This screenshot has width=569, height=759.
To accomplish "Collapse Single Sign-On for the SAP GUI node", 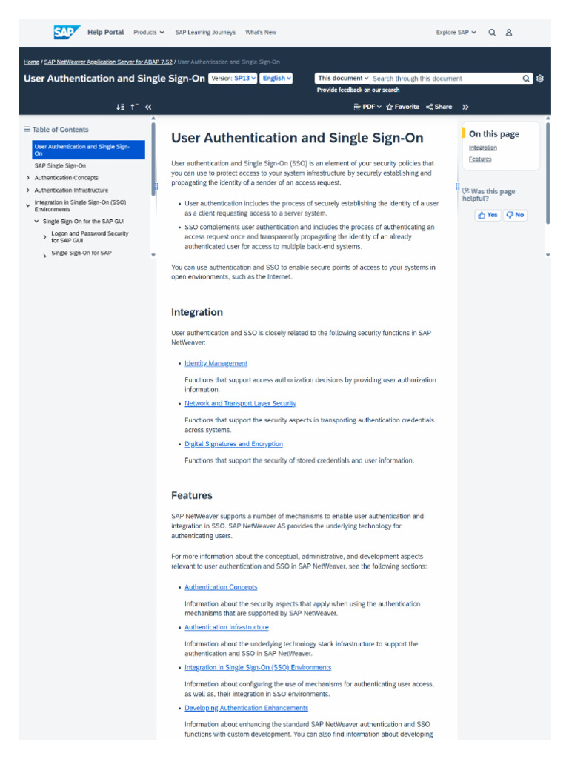I will tap(36, 221).
